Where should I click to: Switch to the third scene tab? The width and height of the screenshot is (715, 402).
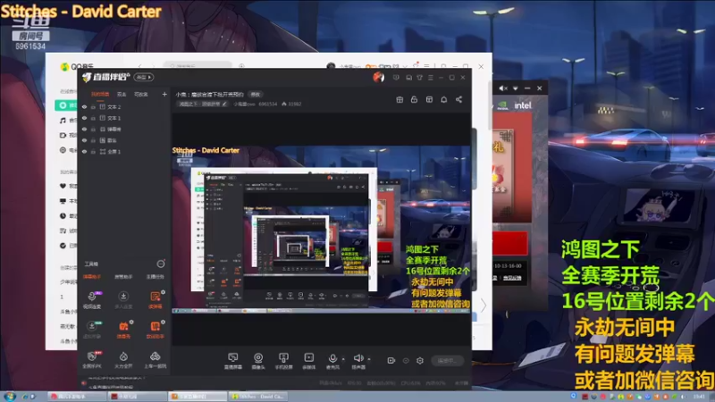click(141, 95)
